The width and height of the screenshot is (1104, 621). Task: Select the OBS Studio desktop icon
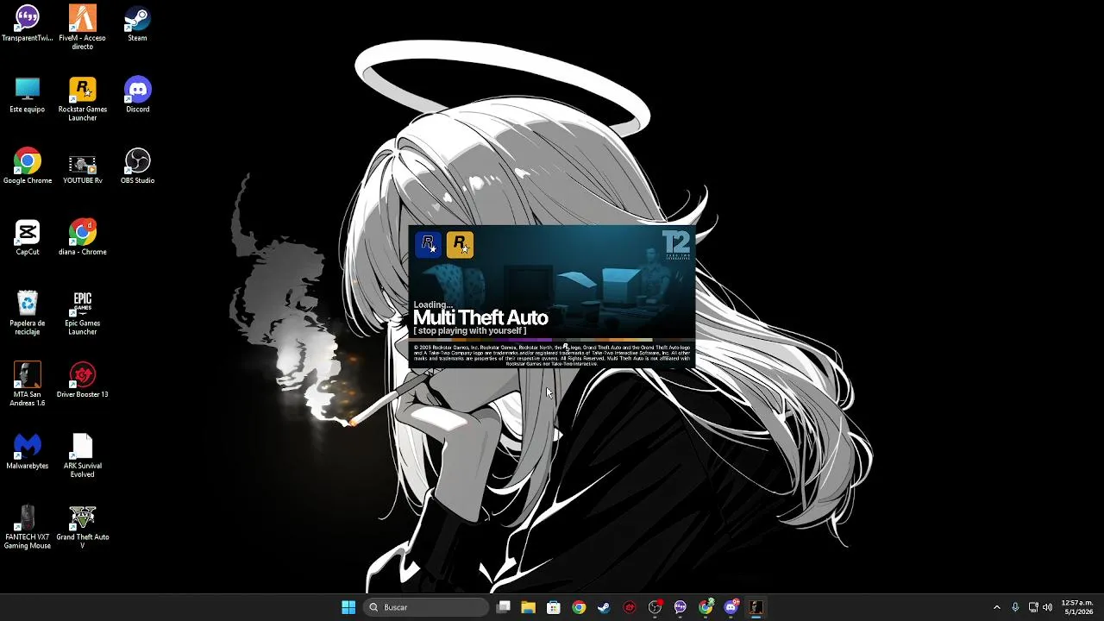click(137, 166)
